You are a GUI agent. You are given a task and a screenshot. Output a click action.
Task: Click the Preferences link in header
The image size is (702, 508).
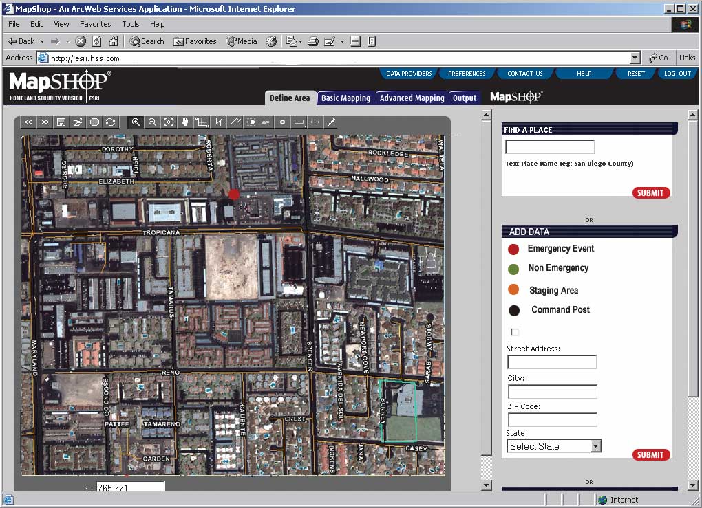(x=467, y=74)
